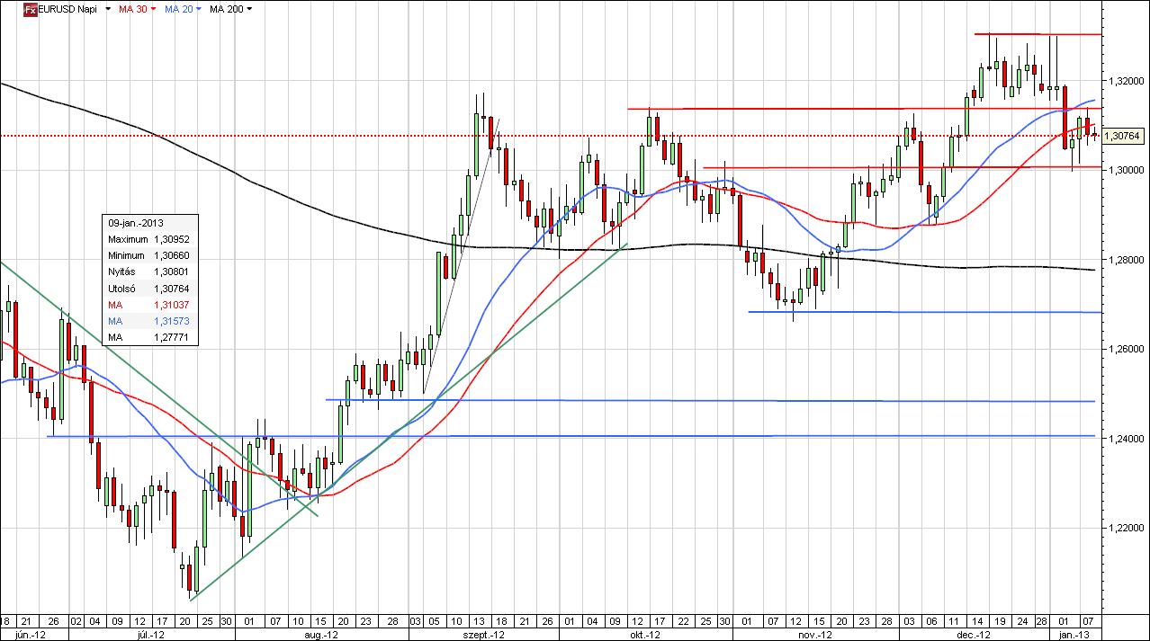
Task: Click the red Fx instrument icon
Action: [x=30, y=9]
